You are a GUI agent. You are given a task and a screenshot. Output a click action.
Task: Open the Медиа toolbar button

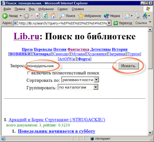click(x=112, y=16)
